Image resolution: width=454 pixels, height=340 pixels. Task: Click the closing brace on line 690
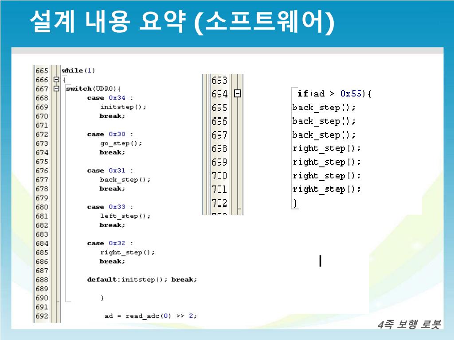coord(102,298)
